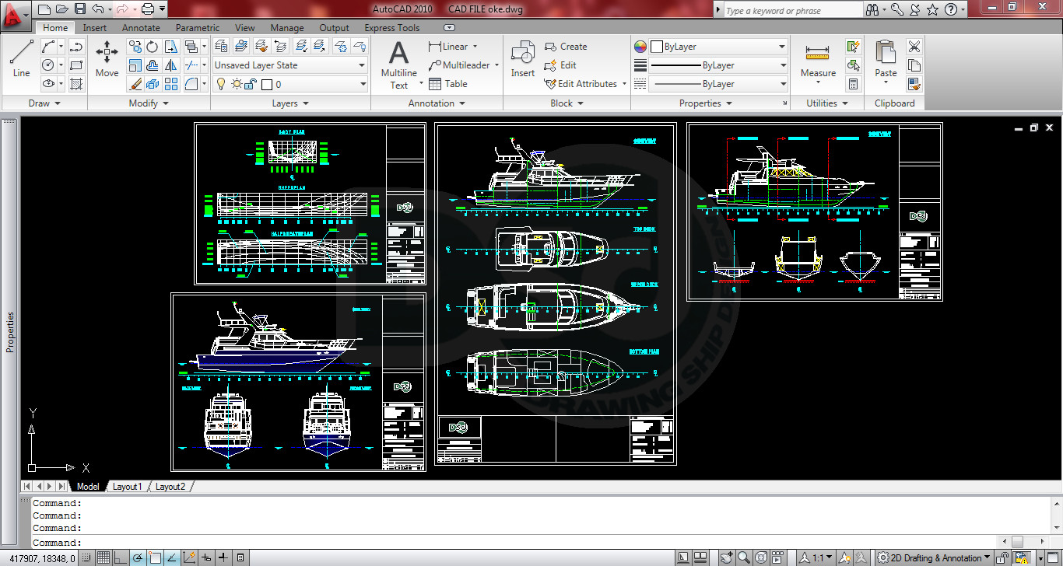Use the Mirror tool in Modify panel
The height and width of the screenshot is (566, 1063).
(x=170, y=65)
